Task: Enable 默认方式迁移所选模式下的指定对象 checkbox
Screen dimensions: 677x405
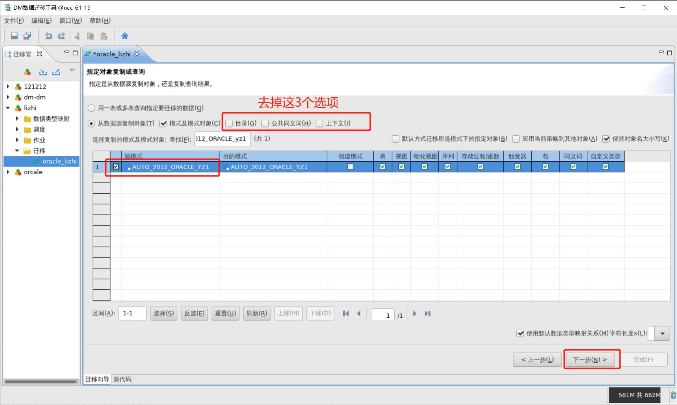Action: tap(396, 139)
